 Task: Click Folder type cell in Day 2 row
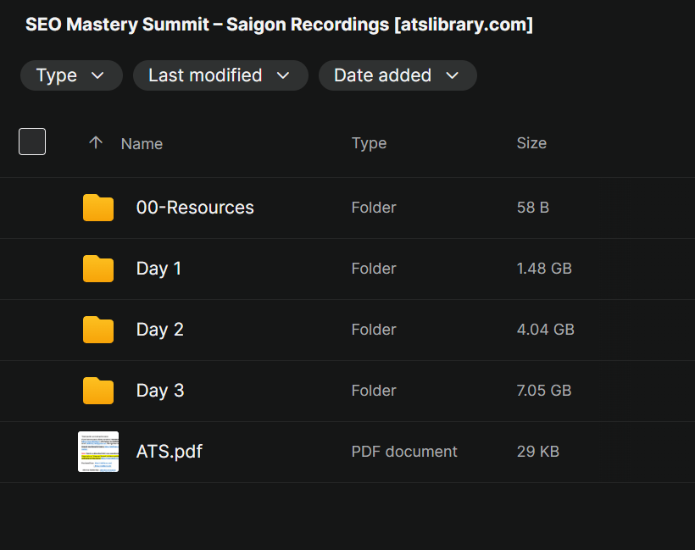click(374, 330)
